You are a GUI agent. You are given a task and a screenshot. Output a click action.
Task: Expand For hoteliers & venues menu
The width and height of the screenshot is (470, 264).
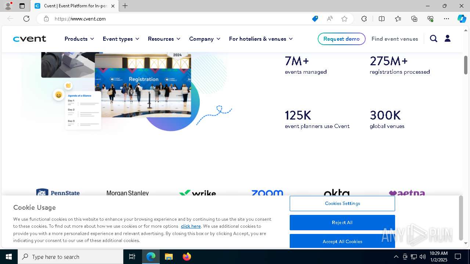(261, 39)
